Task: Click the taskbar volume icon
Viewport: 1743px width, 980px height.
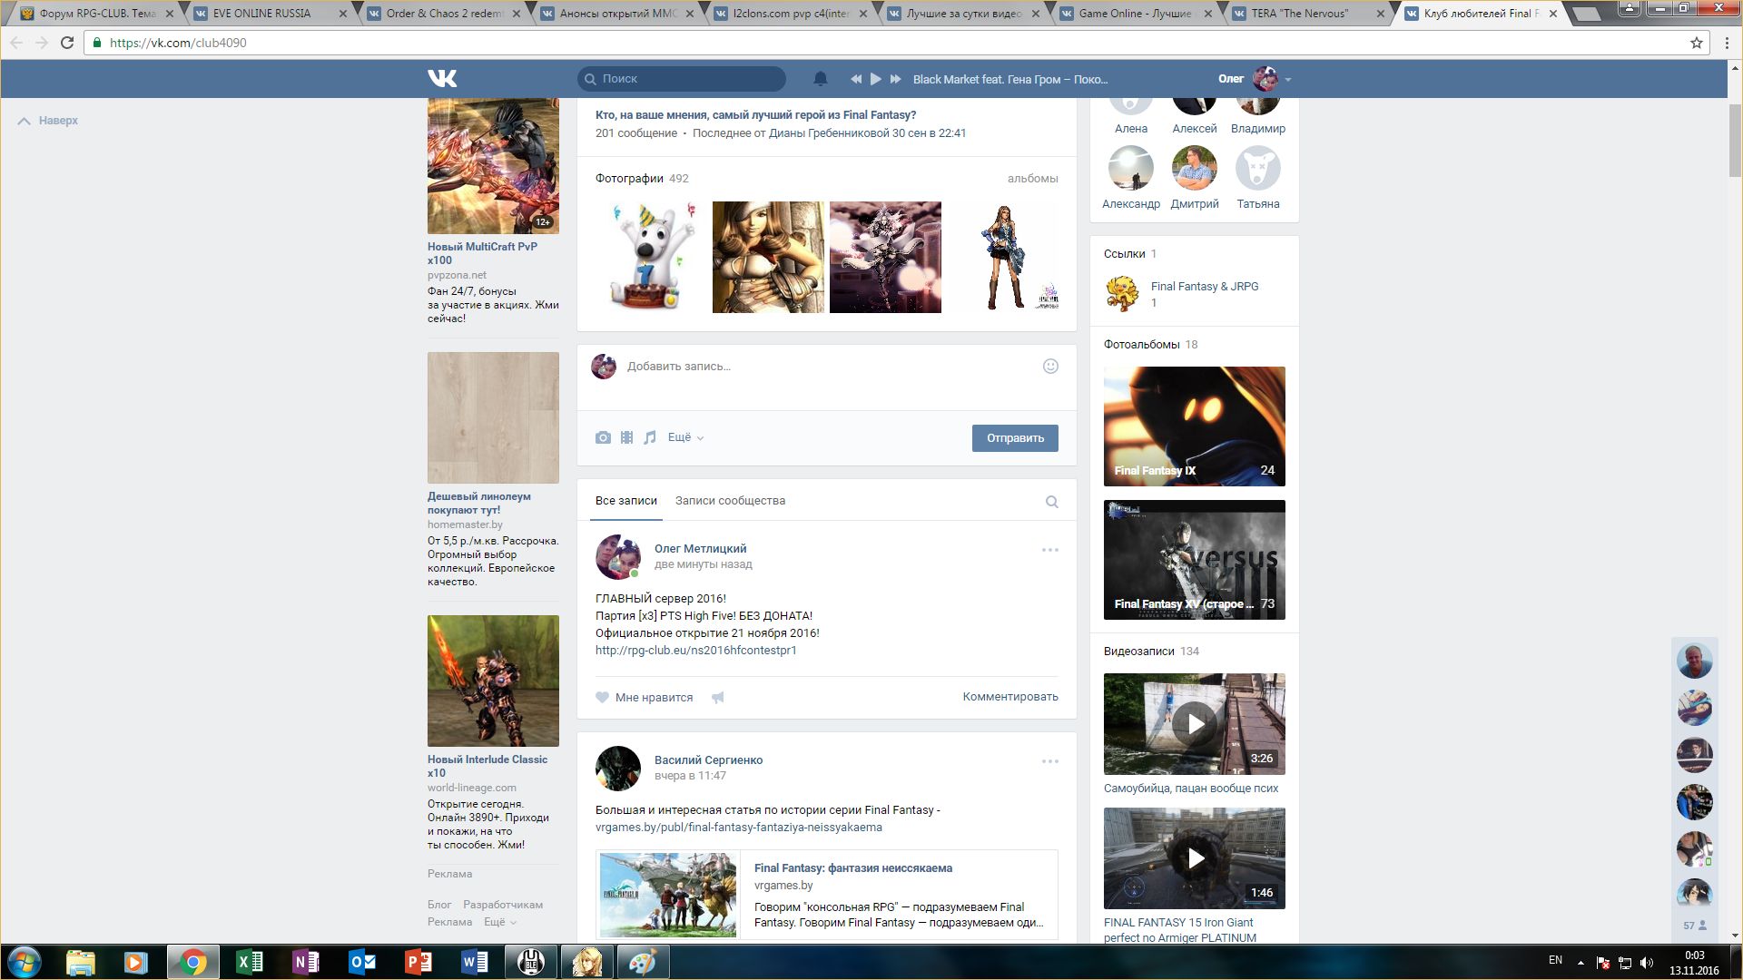Action: pos(1647,963)
